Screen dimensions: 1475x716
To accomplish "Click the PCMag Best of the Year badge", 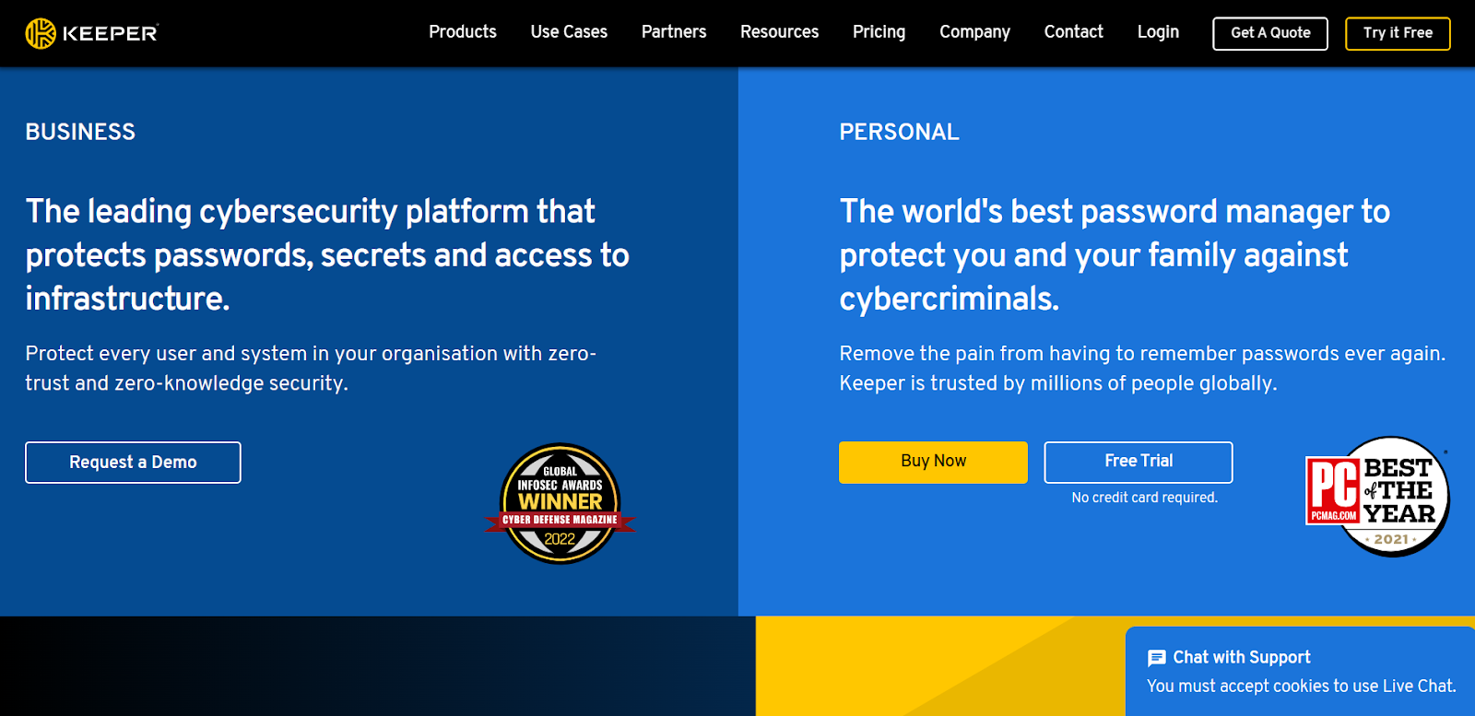I will 1377,496.
